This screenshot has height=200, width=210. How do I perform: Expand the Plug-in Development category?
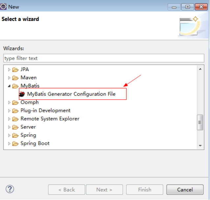(9, 111)
